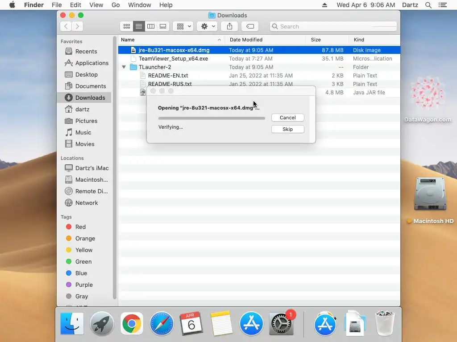The width and height of the screenshot is (457, 342).
Task: Open Notification Center from the menu bar
Action: pyautogui.click(x=442, y=5)
